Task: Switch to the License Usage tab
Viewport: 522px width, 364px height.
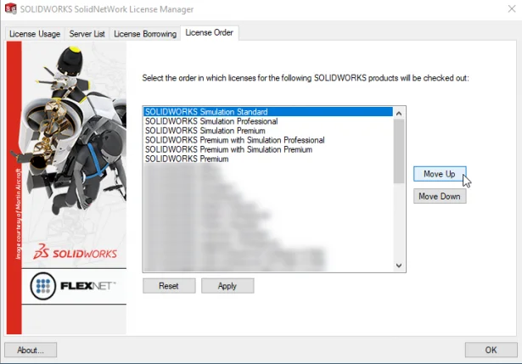Action: point(35,34)
